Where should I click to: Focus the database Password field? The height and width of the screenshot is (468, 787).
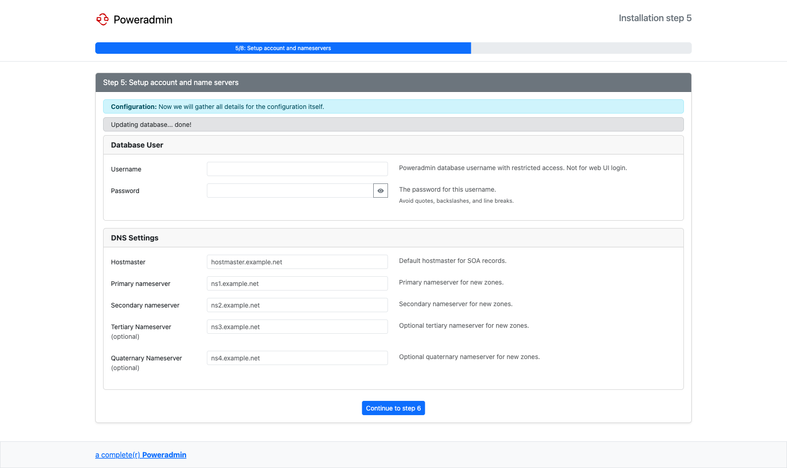(290, 191)
